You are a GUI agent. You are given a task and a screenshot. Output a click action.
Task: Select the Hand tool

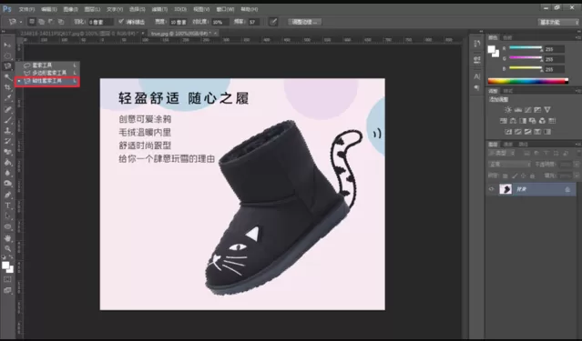pyautogui.click(x=7, y=238)
